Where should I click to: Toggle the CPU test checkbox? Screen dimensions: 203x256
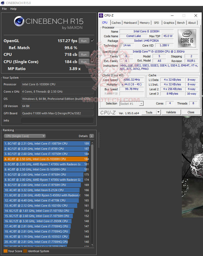coord(92,54)
